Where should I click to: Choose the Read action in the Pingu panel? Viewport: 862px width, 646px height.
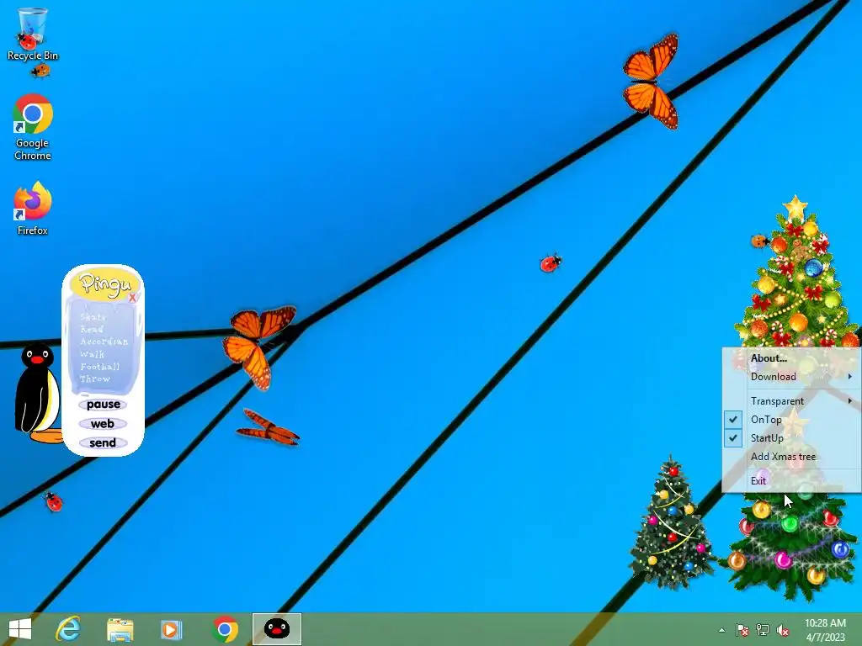click(91, 329)
